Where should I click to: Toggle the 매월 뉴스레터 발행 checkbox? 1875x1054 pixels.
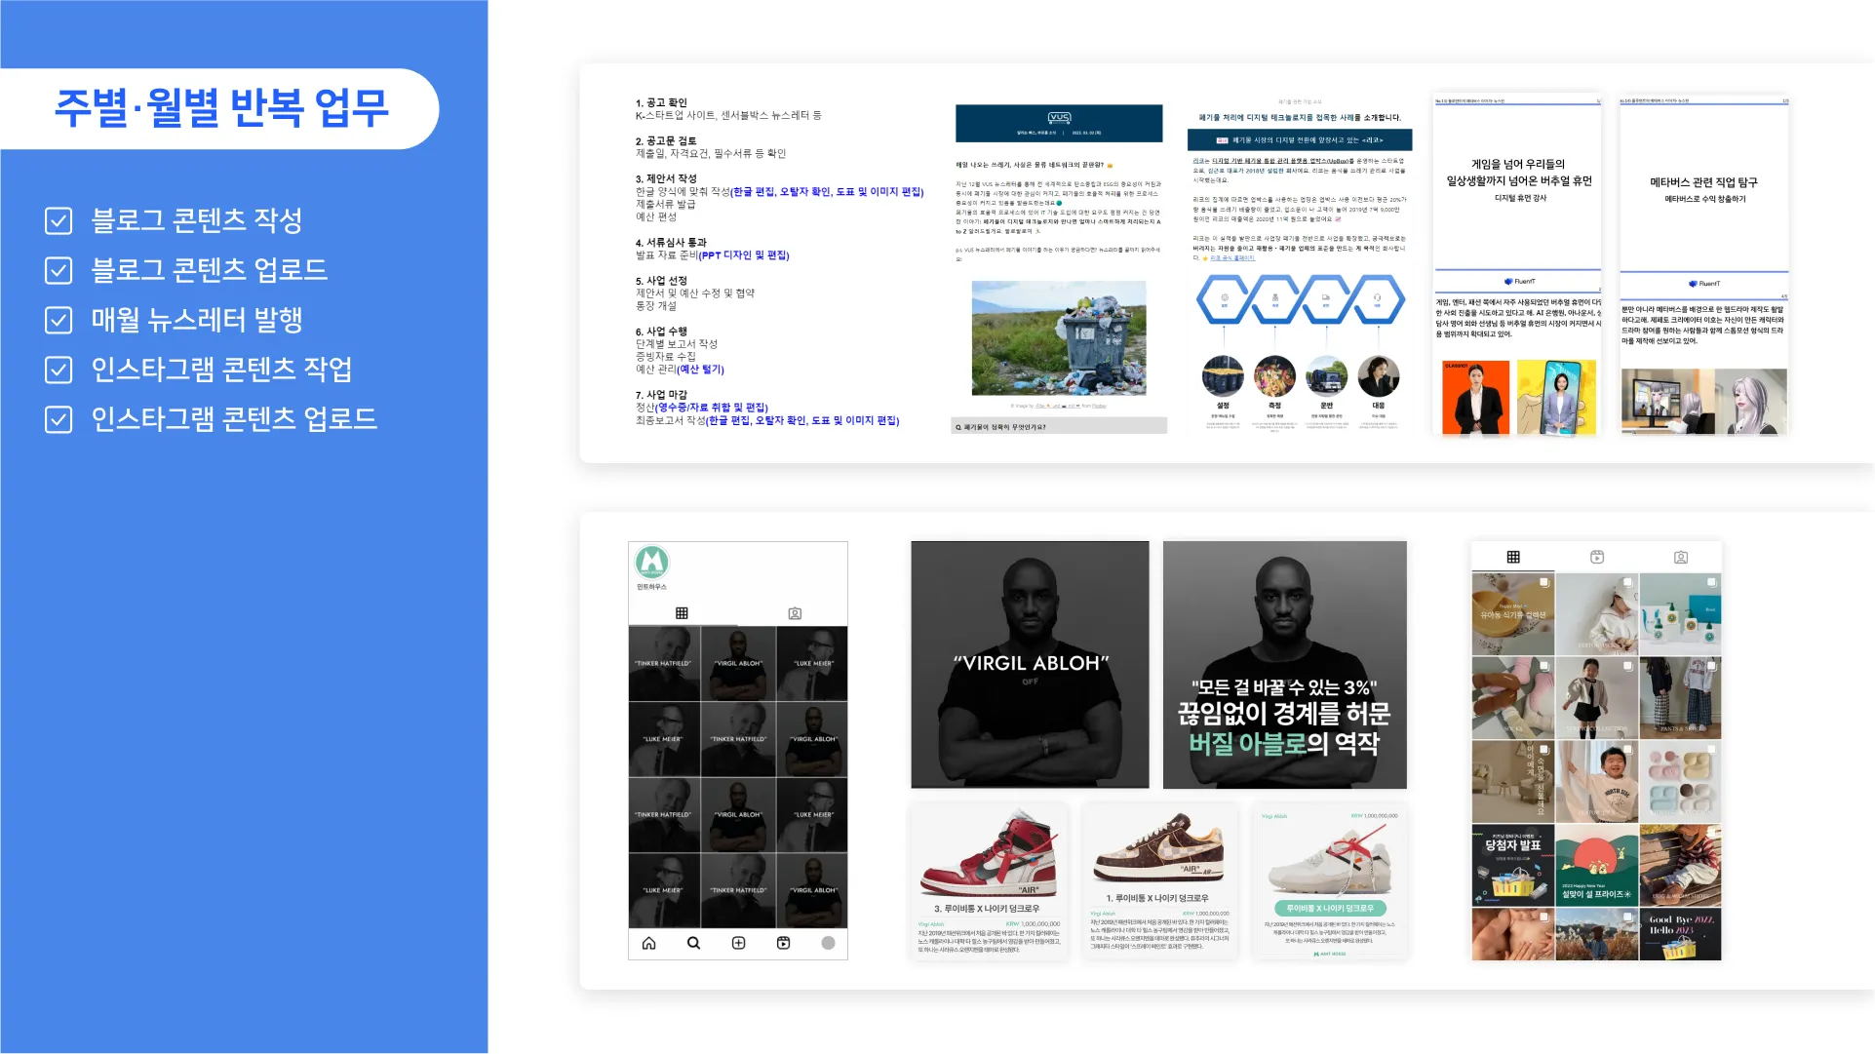click(x=59, y=320)
